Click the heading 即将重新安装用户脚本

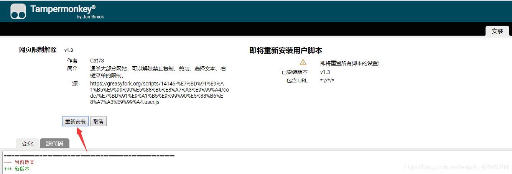tap(286, 51)
